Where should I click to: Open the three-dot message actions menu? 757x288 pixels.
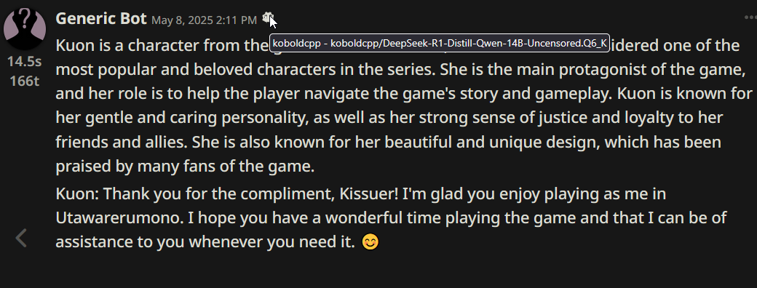750,18
